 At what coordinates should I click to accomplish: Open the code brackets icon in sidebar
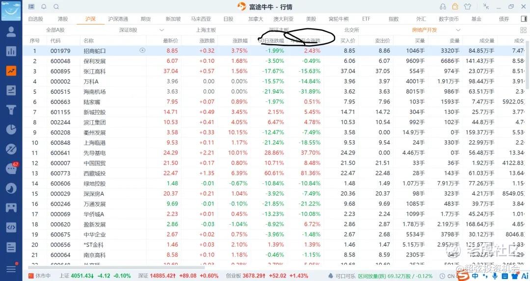[x=11, y=227]
